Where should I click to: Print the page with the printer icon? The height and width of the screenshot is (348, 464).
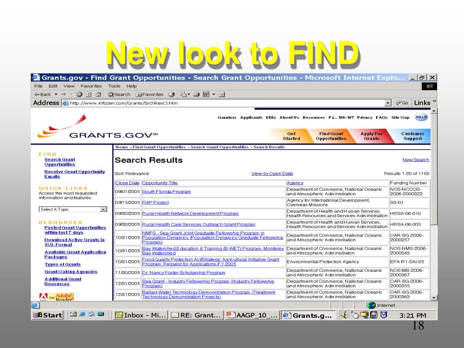197,94
